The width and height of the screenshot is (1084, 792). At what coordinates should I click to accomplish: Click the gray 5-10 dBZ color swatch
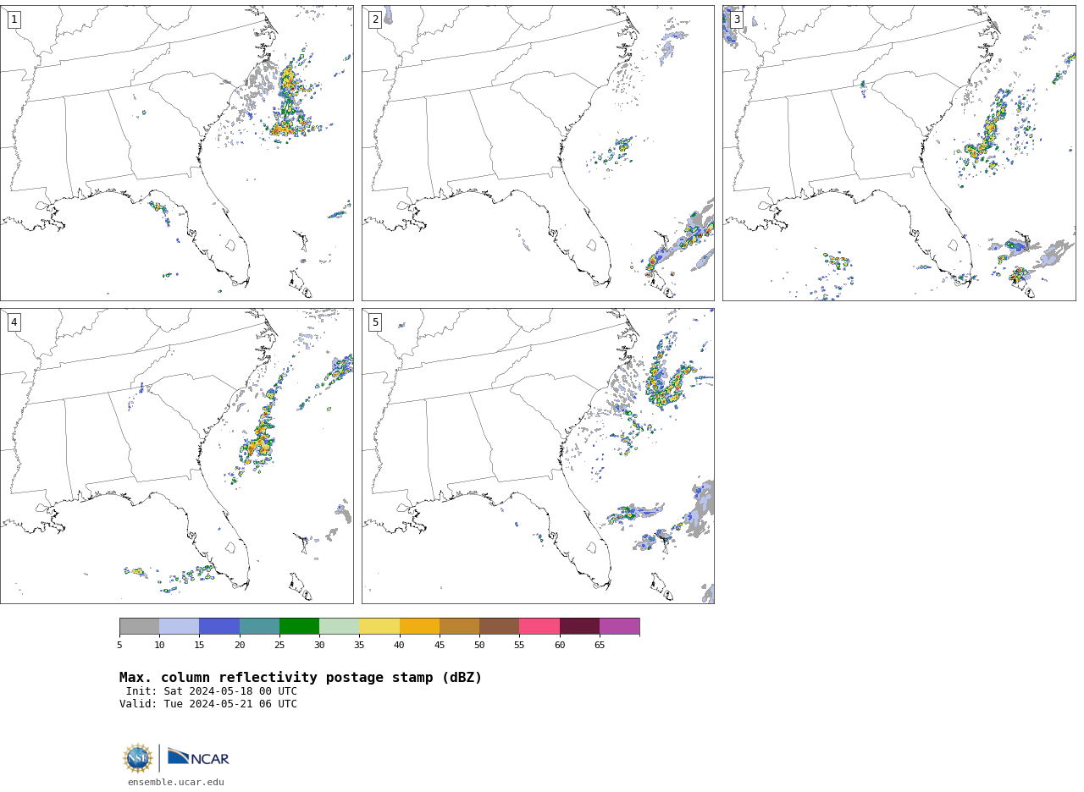(139, 626)
